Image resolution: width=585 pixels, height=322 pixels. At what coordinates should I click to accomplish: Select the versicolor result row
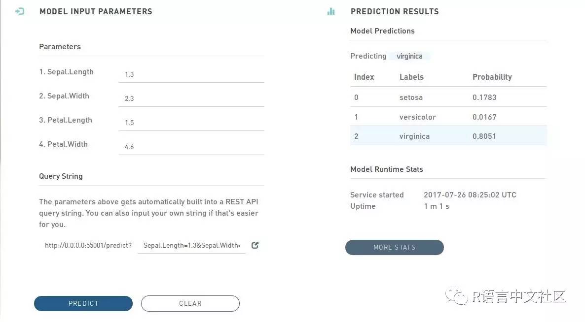[448, 117]
